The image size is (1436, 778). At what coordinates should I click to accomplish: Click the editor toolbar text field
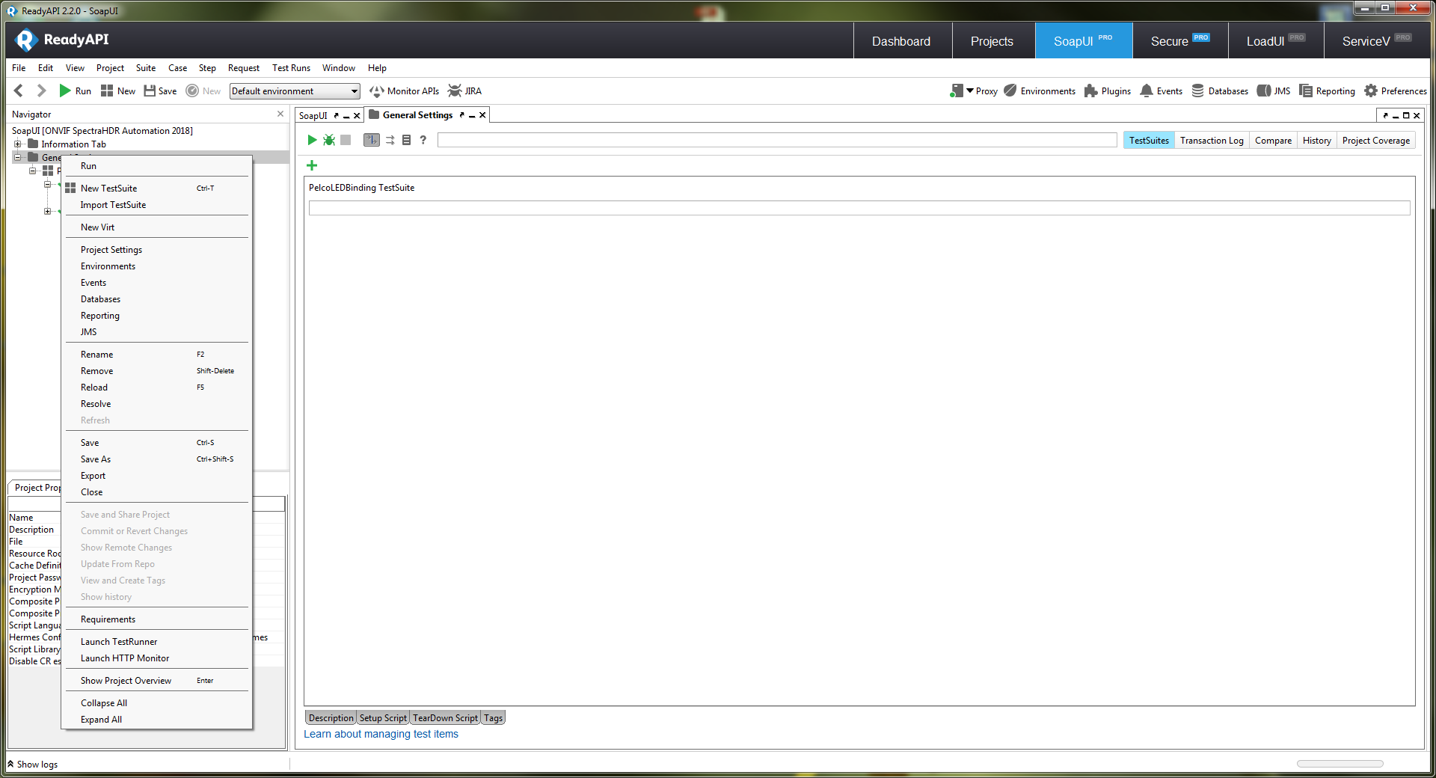[x=777, y=140]
